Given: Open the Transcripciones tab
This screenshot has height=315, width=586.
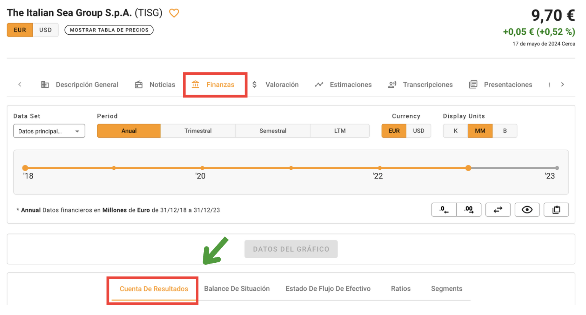Looking at the screenshot, I should 420,84.
